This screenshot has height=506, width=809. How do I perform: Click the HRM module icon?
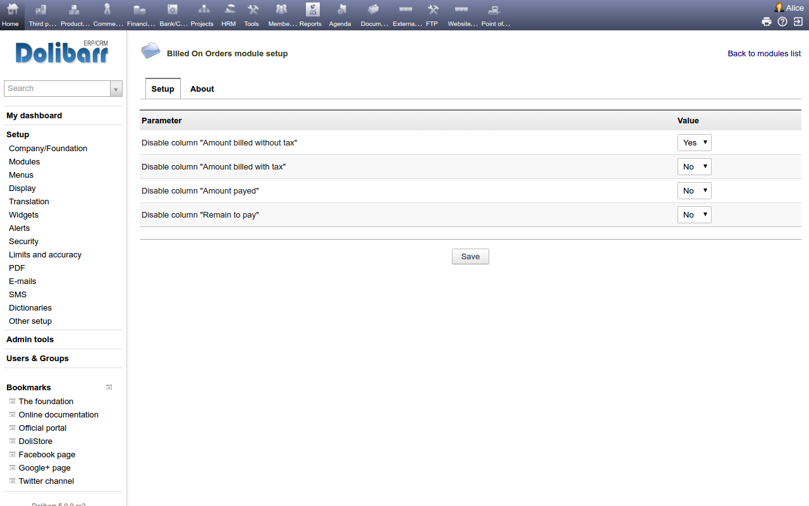[x=229, y=11]
